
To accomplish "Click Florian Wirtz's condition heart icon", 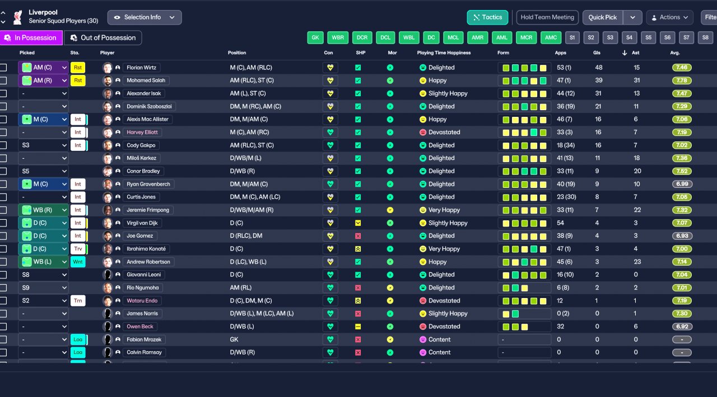I will (330, 68).
